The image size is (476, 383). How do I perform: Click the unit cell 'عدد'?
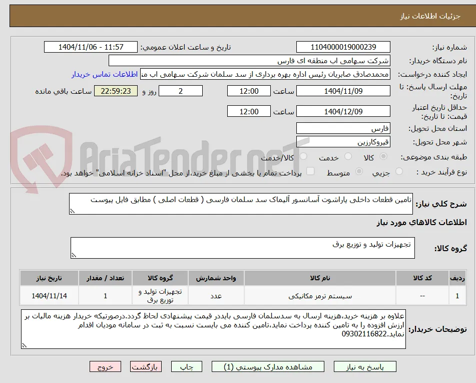(216, 296)
